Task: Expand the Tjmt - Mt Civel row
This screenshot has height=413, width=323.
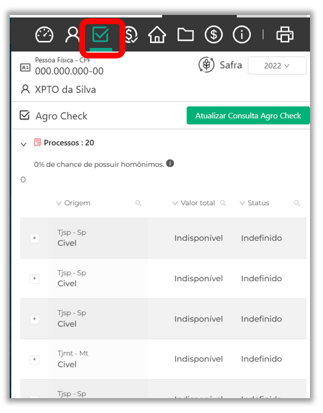Action: point(34,360)
